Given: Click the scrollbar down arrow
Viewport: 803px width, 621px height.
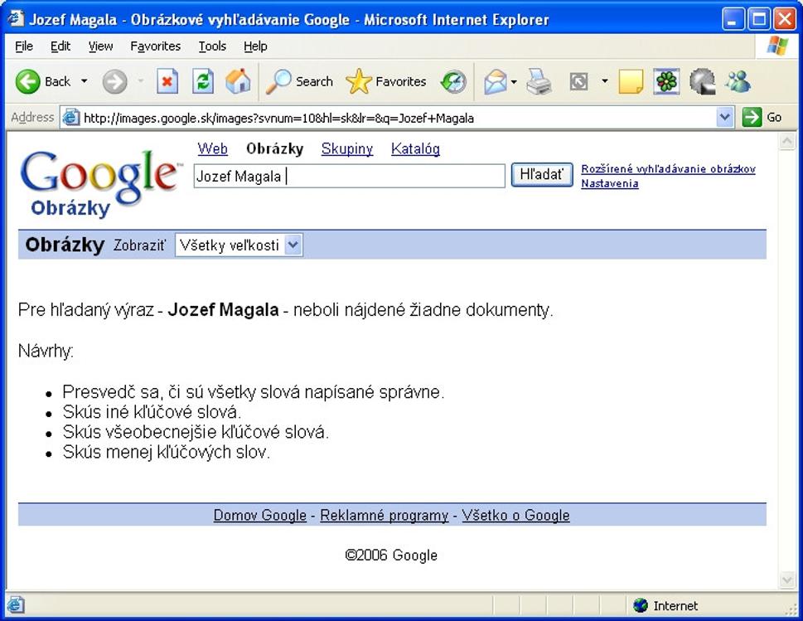Looking at the screenshot, I should point(787,580).
